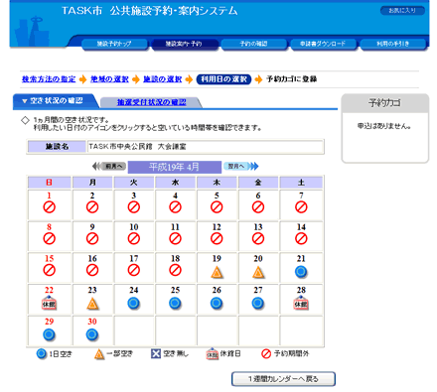Click the April 1 out-of-period icon
Viewport: 437px width, 392px height.
pos(49,207)
